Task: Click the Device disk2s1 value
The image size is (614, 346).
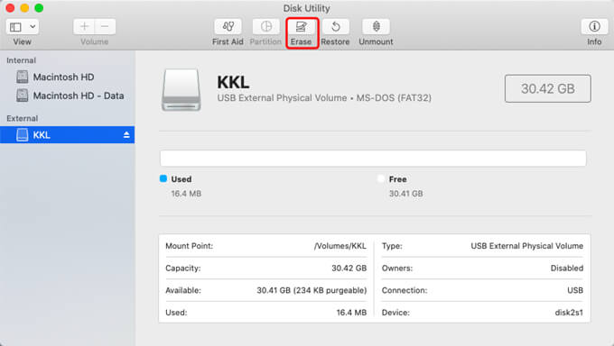Action: 569,313
